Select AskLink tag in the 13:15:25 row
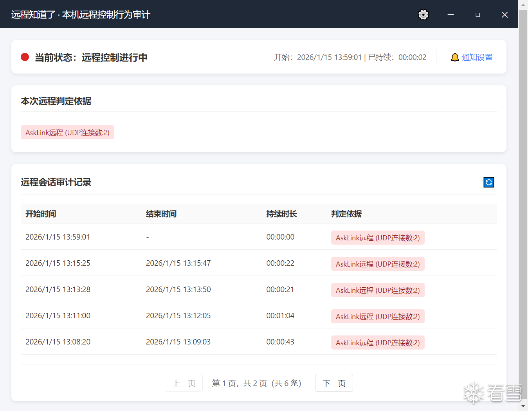This screenshot has height=411, width=528. pyautogui.click(x=378, y=264)
